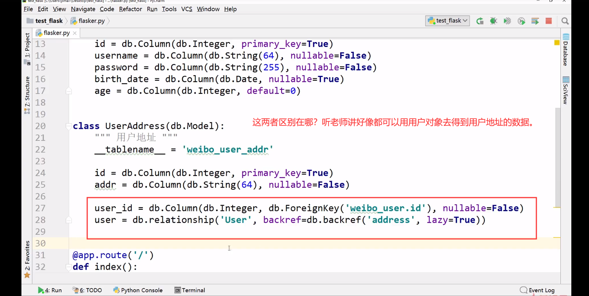The image size is (589, 296).
Task: Open the VCS menu
Action: 187,9
